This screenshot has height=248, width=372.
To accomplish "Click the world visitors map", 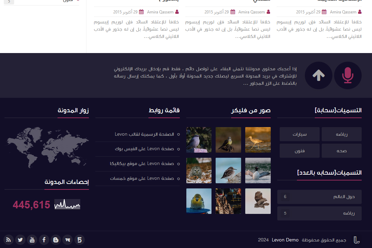I will click(x=47, y=147).
